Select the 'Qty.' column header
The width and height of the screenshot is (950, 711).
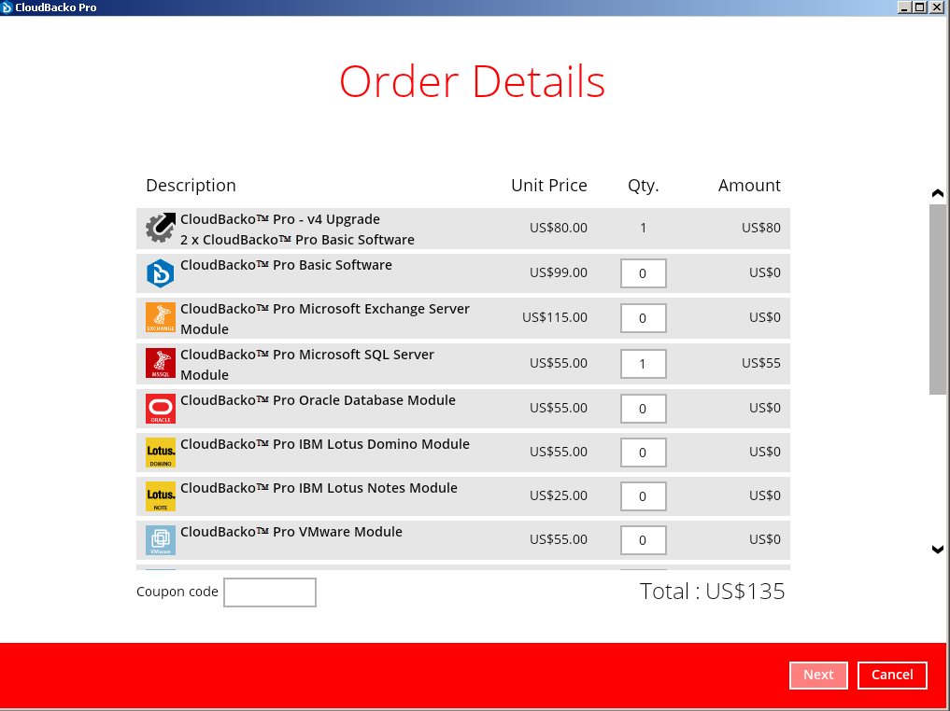[644, 186]
